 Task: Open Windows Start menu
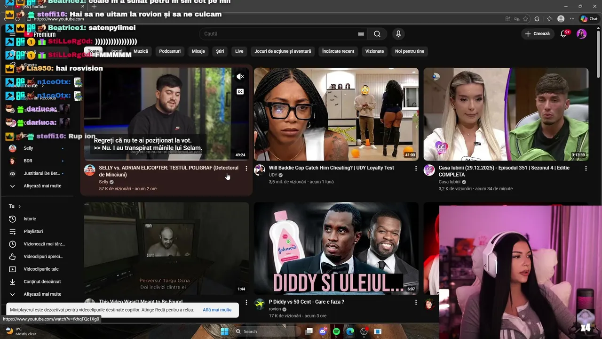224,331
